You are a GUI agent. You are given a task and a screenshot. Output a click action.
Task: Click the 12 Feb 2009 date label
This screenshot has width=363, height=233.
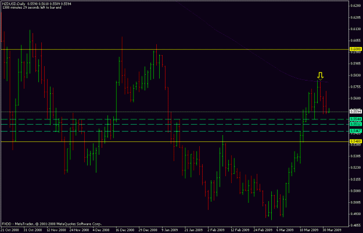pyautogui.click(x=240, y=230)
